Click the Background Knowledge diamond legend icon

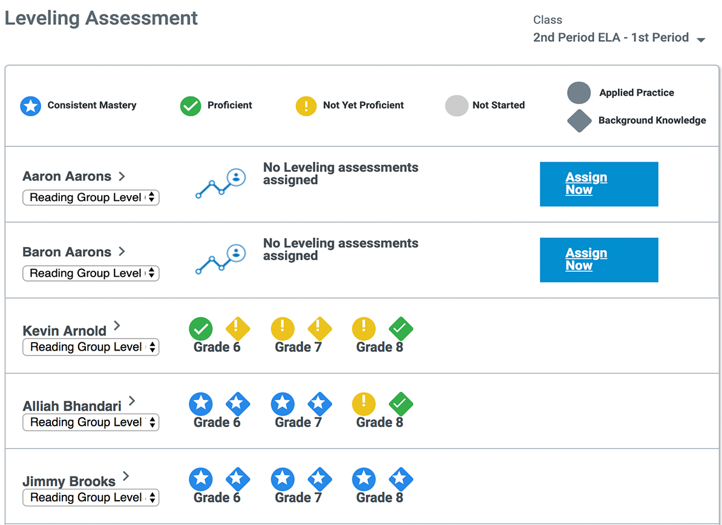[x=579, y=121]
